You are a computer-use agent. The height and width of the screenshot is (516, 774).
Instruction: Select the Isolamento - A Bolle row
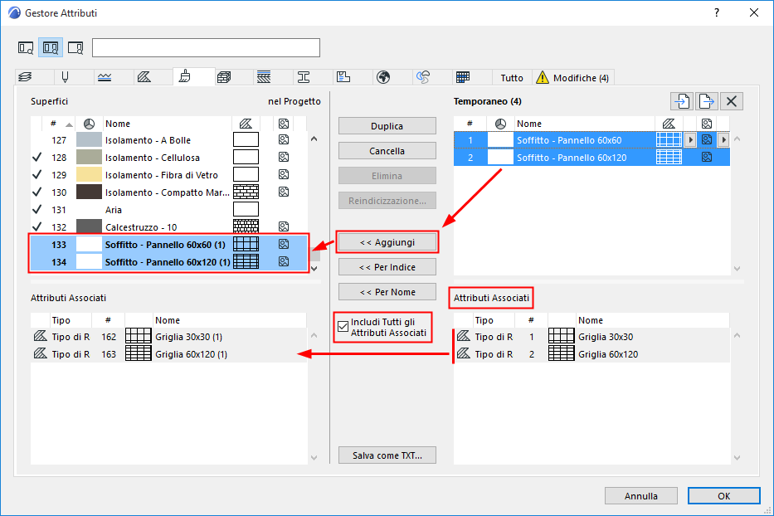point(168,140)
